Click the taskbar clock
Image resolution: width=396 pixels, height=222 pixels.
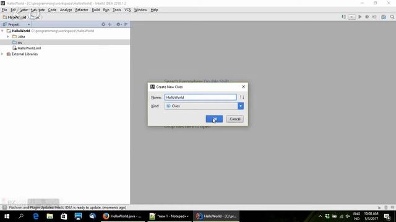point(371,216)
